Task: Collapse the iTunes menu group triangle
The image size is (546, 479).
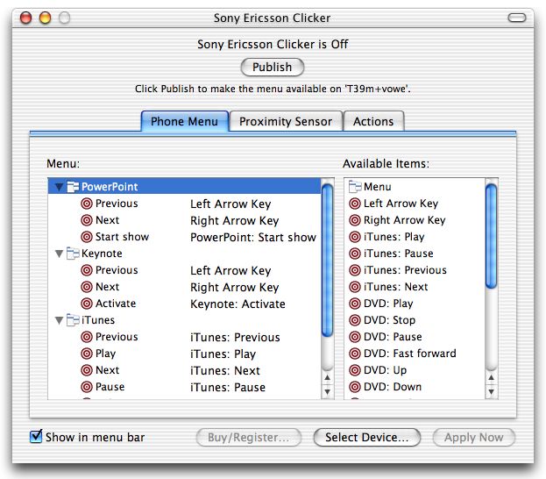Action: pos(59,321)
